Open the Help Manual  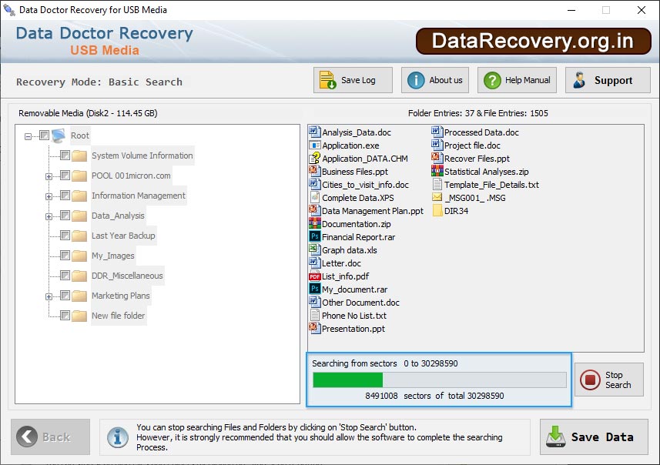(517, 80)
